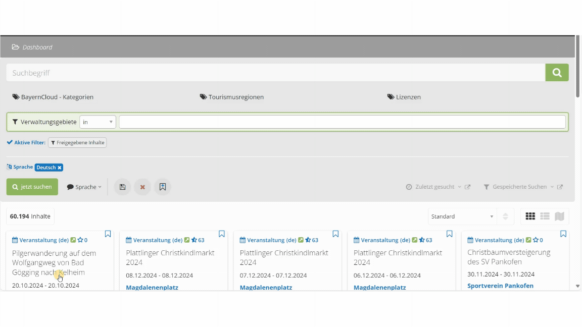Toggle the sort direction arrows
The image size is (582, 327).
[505, 216]
